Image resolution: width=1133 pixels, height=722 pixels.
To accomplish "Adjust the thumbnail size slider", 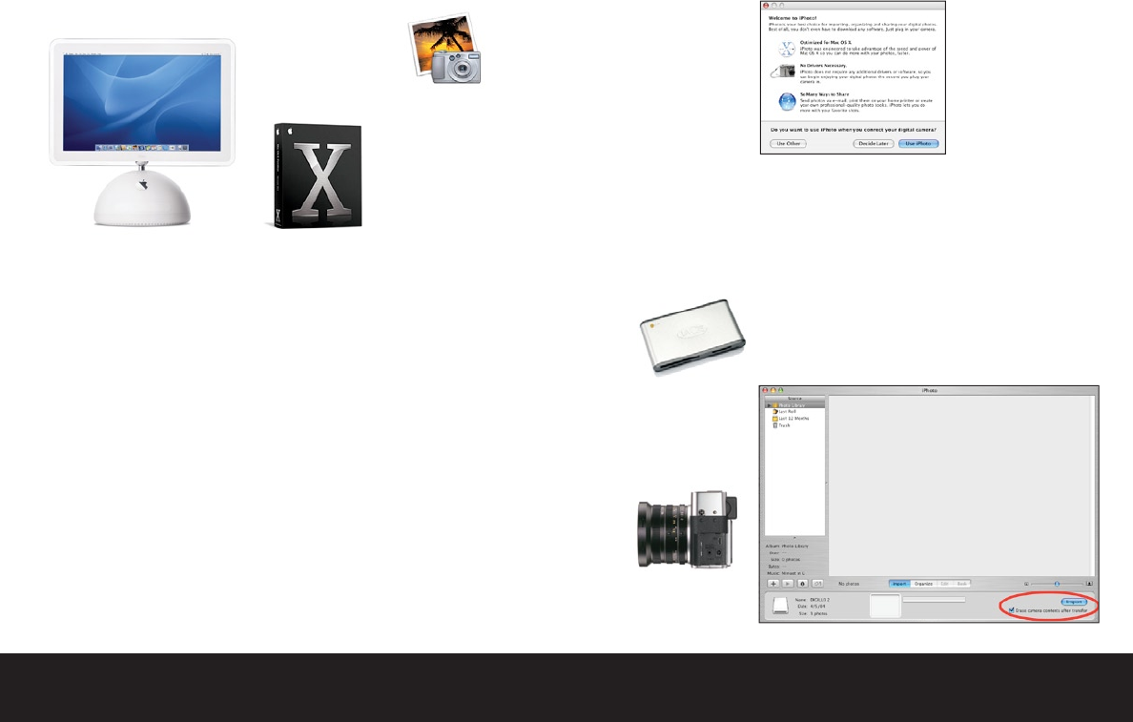I will click(1057, 584).
